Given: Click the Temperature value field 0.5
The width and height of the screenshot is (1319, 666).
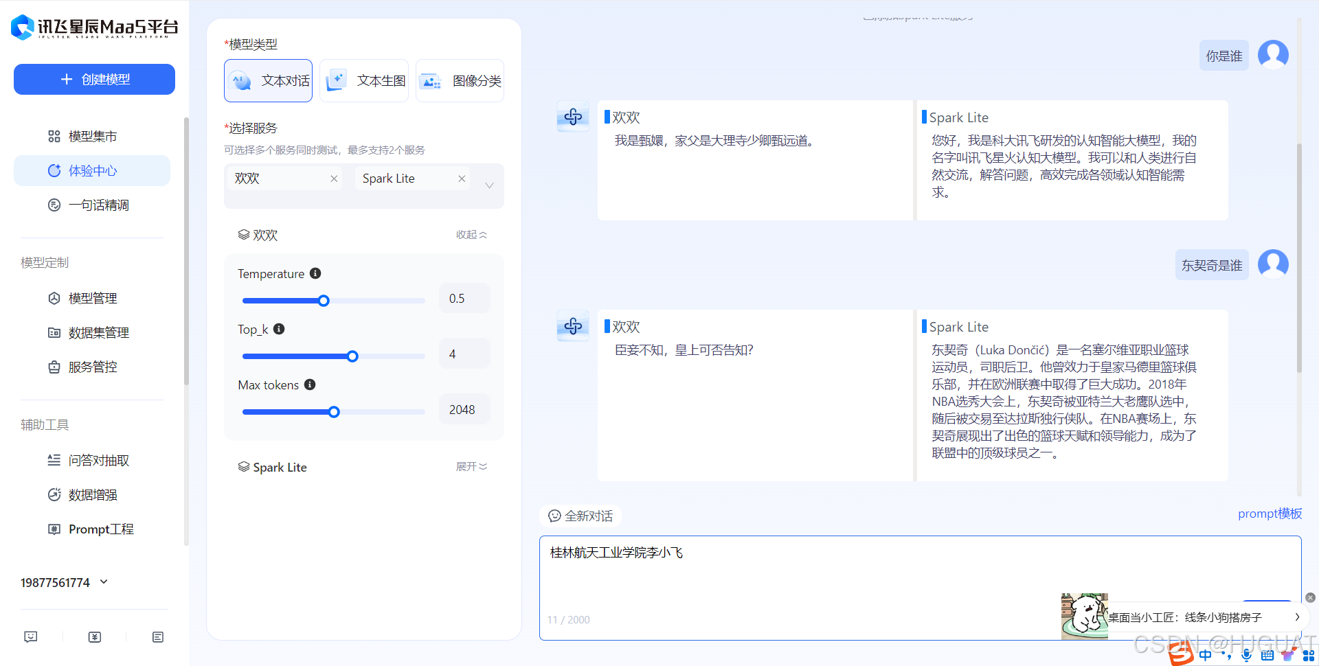Looking at the screenshot, I should (464, 299).
